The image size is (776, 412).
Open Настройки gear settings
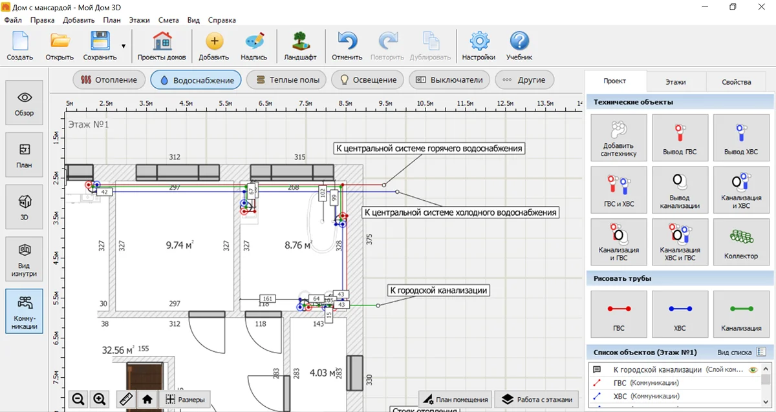pyautogui.click(x=479, y=46)
